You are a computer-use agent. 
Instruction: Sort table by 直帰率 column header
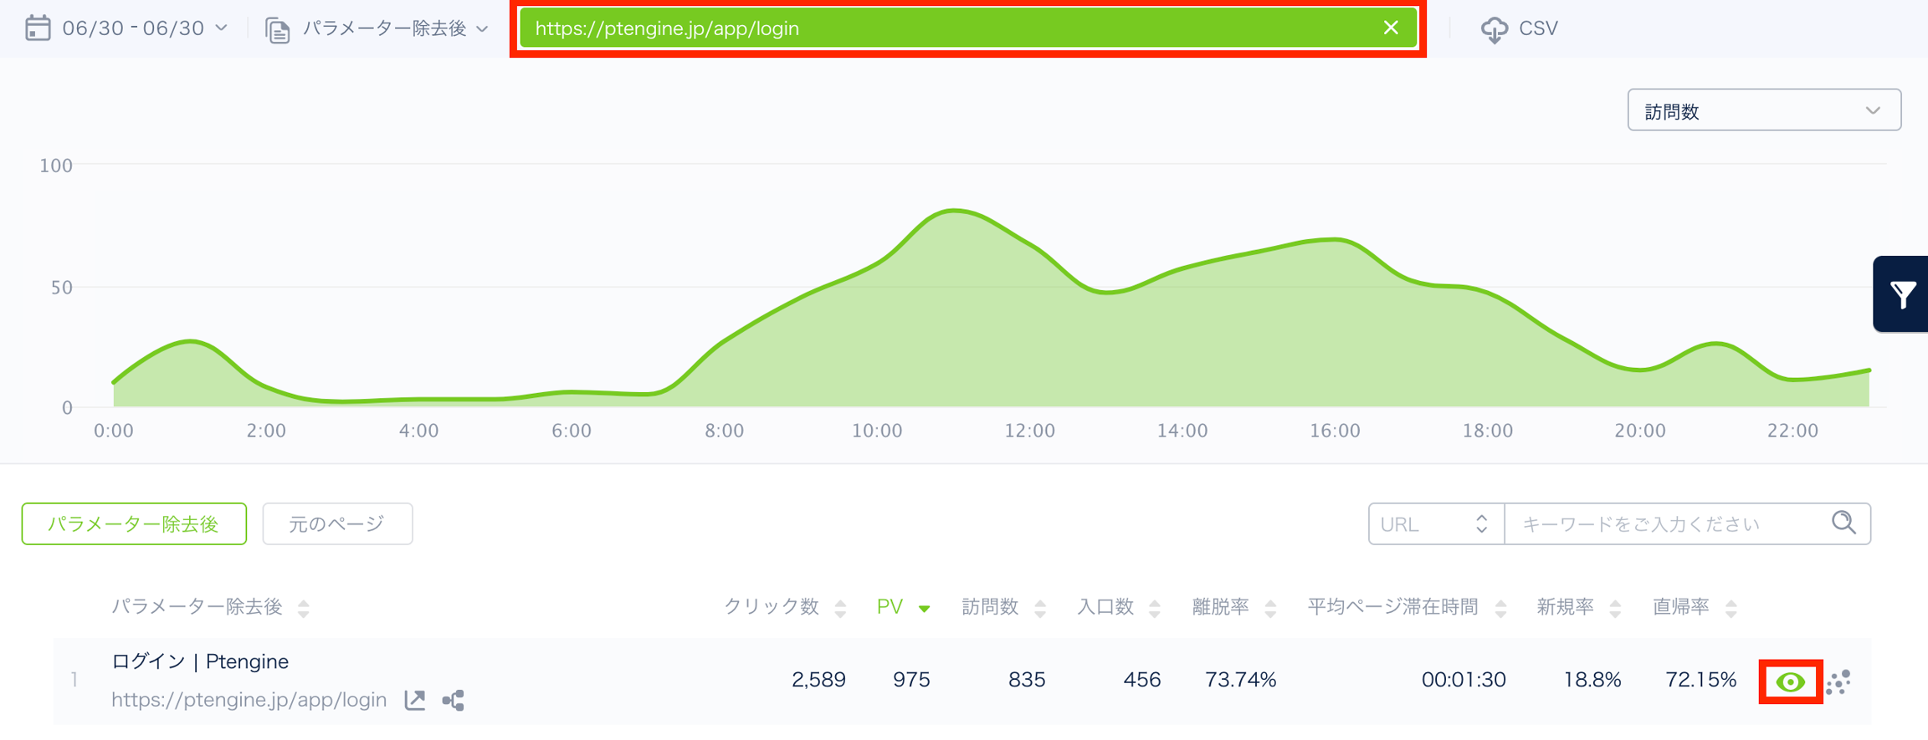[x=1681, y=607]
